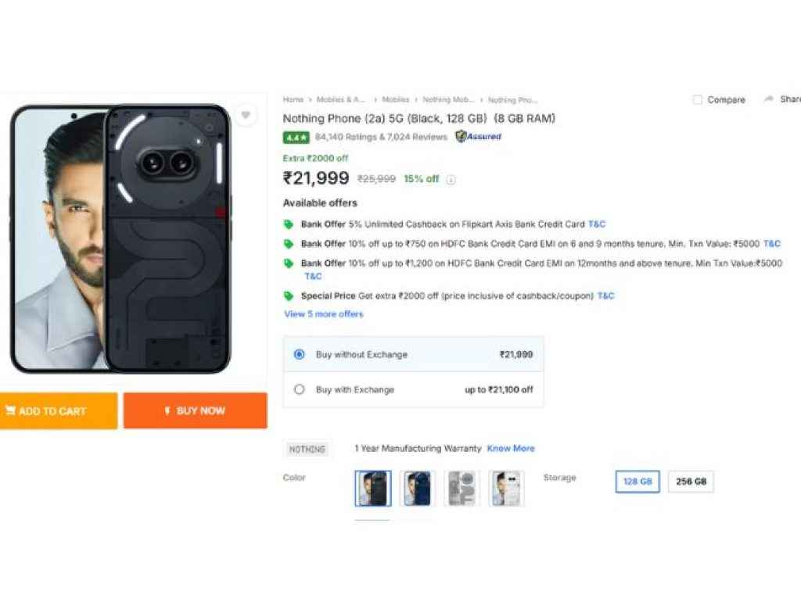Click the green 4.4 star rating badge
This screenshot has width=801, height=591.
pos(296,137)
